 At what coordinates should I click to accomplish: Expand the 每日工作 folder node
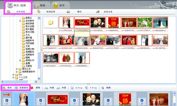17,69
